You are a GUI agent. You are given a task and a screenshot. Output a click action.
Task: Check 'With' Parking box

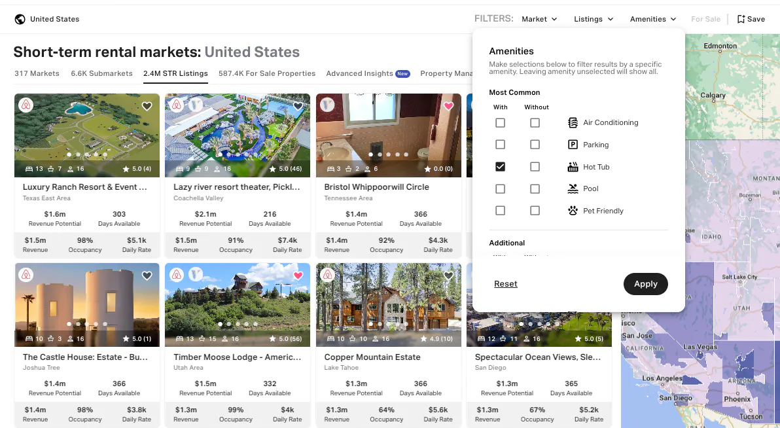pos(501,145)
